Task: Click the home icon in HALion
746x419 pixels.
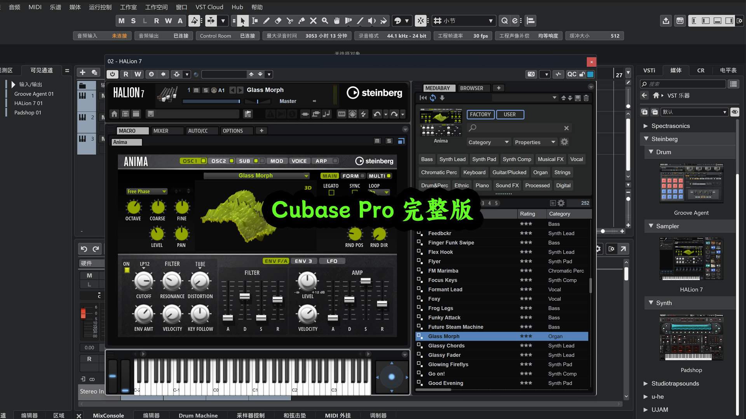Action: [x=114, y=114]
